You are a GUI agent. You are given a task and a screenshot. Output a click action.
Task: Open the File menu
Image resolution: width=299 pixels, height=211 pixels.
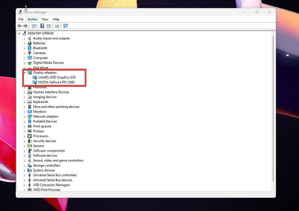(21, 19)
